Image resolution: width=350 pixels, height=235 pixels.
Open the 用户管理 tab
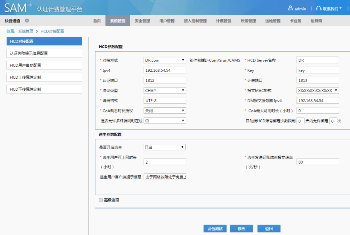tap(167, 21)
